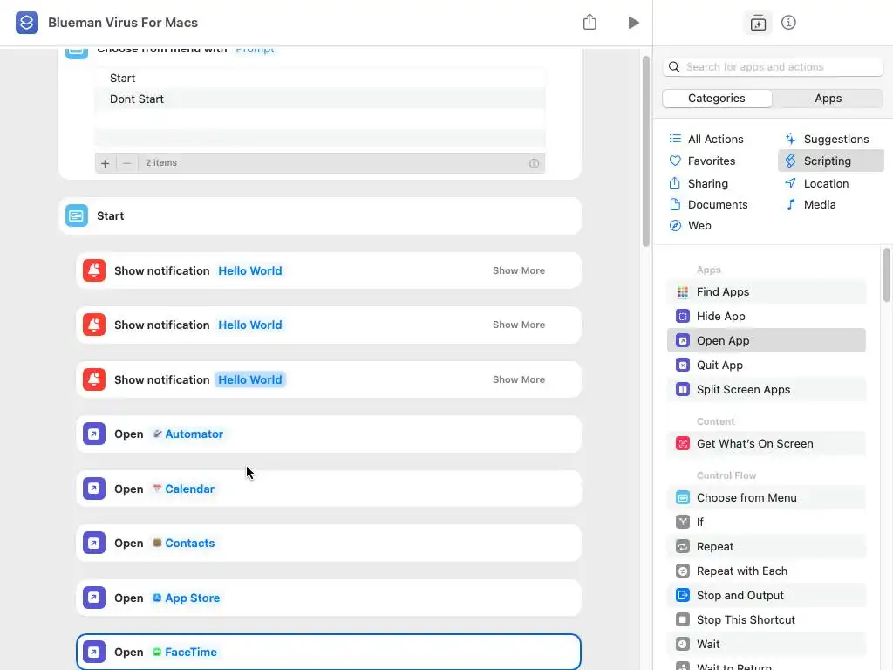Click the editor vertical scrollbar
This screenshot has width=893, height=670.
pyautogui.click(x=646, y=151)
